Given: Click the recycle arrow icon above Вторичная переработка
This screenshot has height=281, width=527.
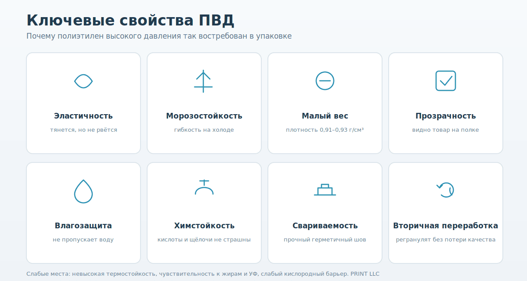Looking at the screenshot, I should point(445,190).
